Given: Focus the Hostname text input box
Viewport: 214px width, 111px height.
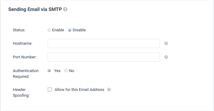Looking at the screenshot, I should [104, 43].
